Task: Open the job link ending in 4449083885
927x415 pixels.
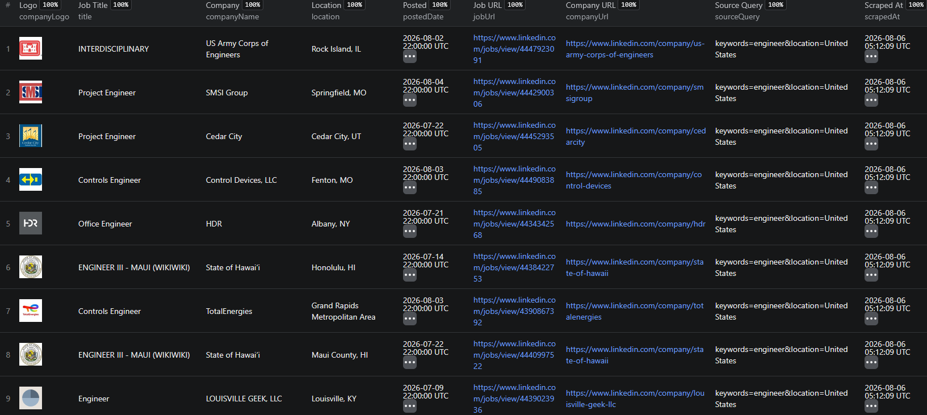Action: click(x=514, y=180)
